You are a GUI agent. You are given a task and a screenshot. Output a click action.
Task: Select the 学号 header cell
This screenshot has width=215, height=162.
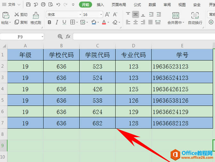pos(182,55)
